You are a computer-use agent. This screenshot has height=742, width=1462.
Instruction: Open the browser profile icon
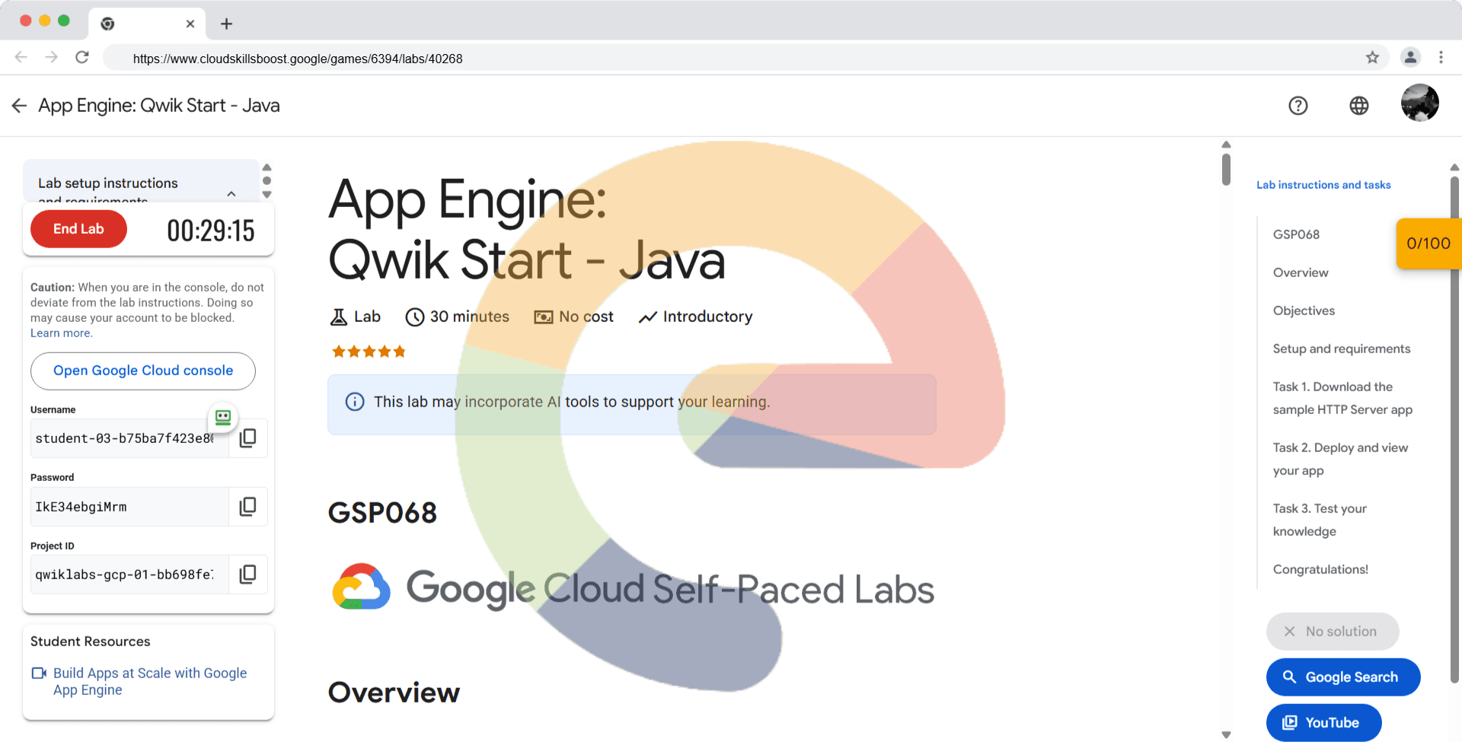pyautogui.click(x=1410, y=57)
